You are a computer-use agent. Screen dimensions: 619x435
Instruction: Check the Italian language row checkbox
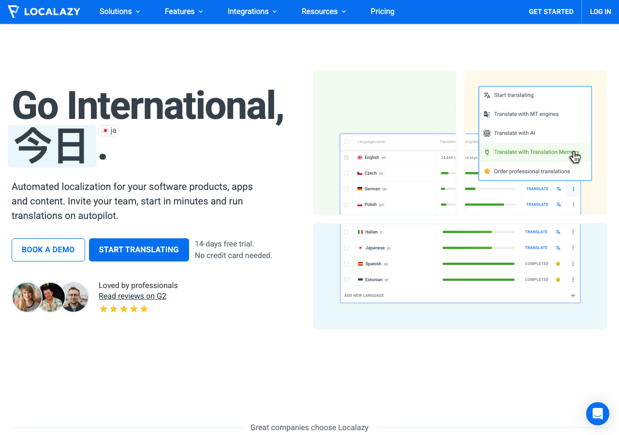click(x=347, y=232)
